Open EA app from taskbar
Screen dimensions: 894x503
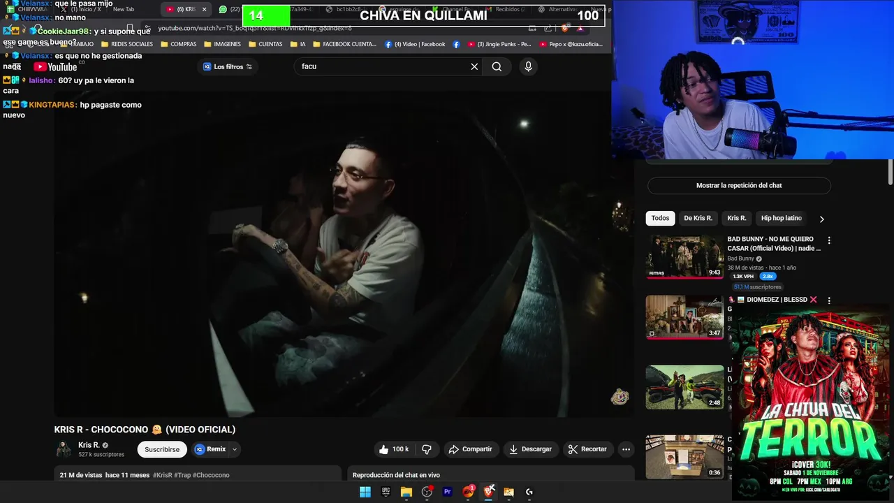coord(468,492)
